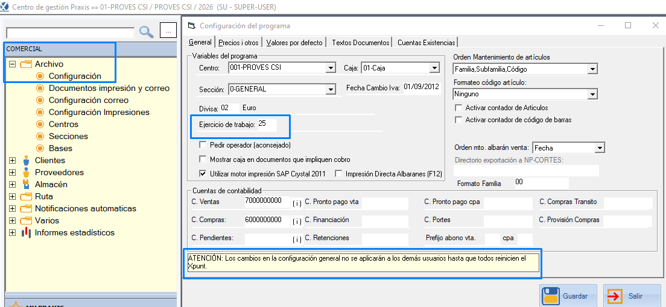
Task: Click the Almacén icon in tree
Action: click(27, 184)
